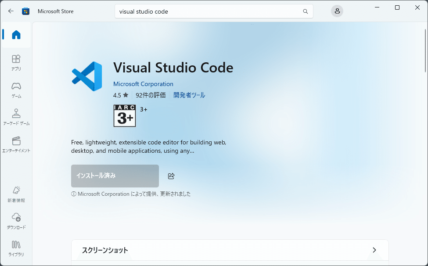Click the Visual Studio Code title
Image resolution: width=428 pixels, height=266 pixels.
(x=173, y=68)
